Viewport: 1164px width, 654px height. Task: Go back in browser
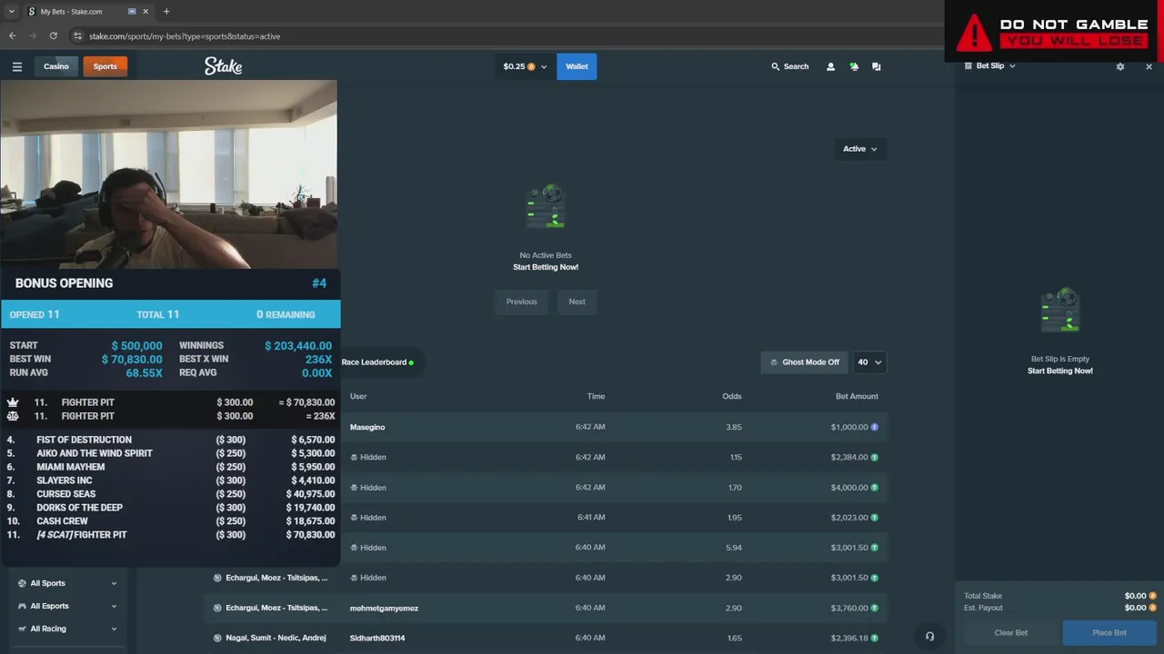coord(12,35)
